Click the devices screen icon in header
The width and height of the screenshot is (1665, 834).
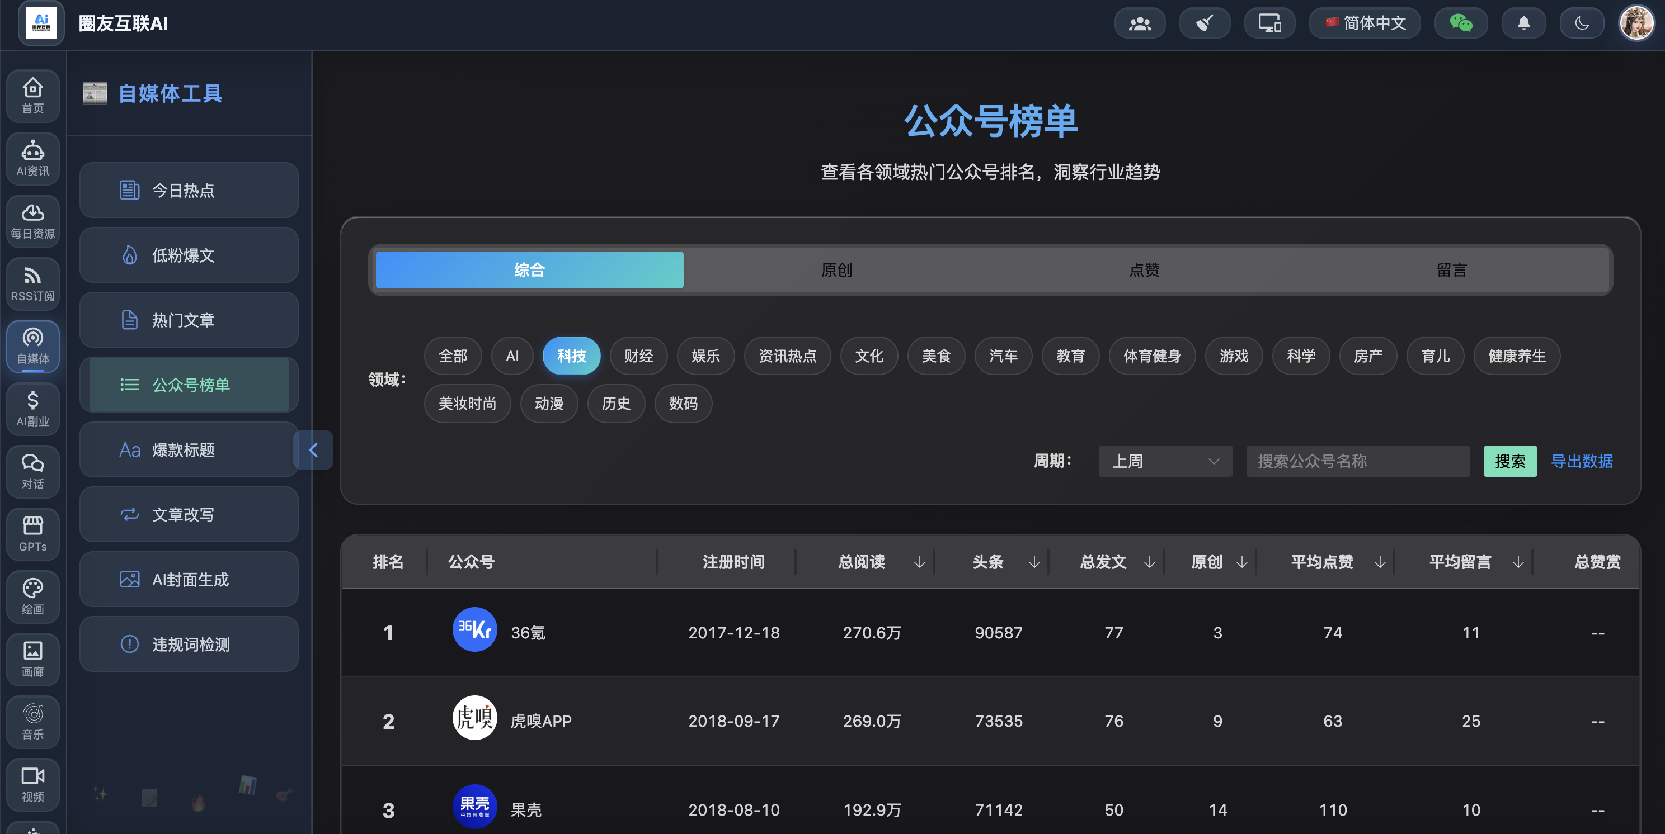click(1269, 24)
